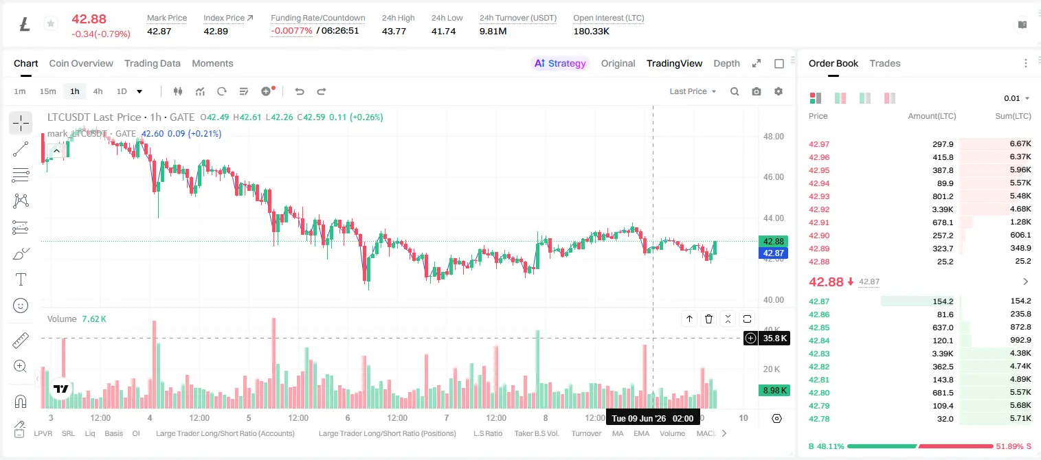Switch to the Trades tab
The height and width of the screenshot is (460, 1041).
[885, 63]
